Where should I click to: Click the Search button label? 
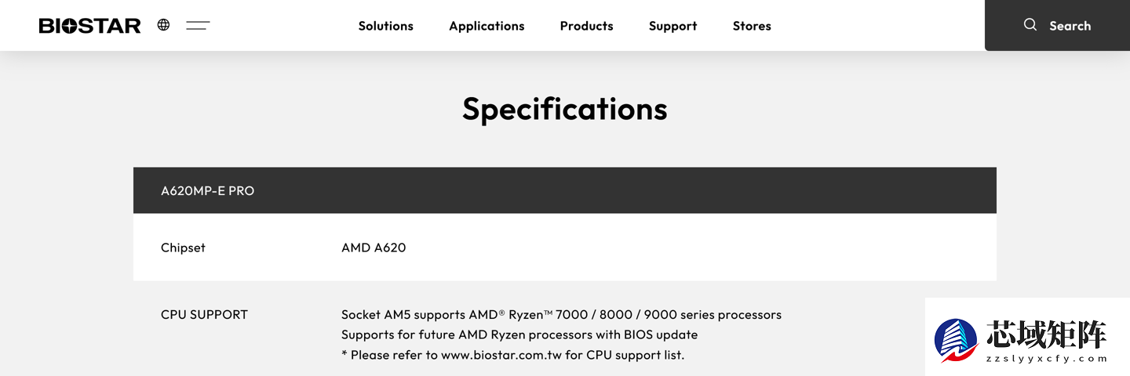[1070, 26]
